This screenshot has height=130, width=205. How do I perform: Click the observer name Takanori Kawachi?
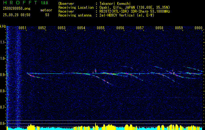click(115, 4)
